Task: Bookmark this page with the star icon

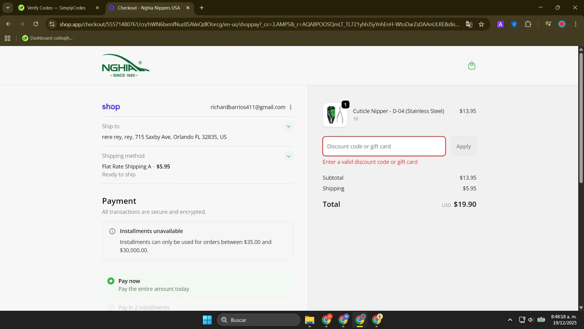Action: (482, 24)
